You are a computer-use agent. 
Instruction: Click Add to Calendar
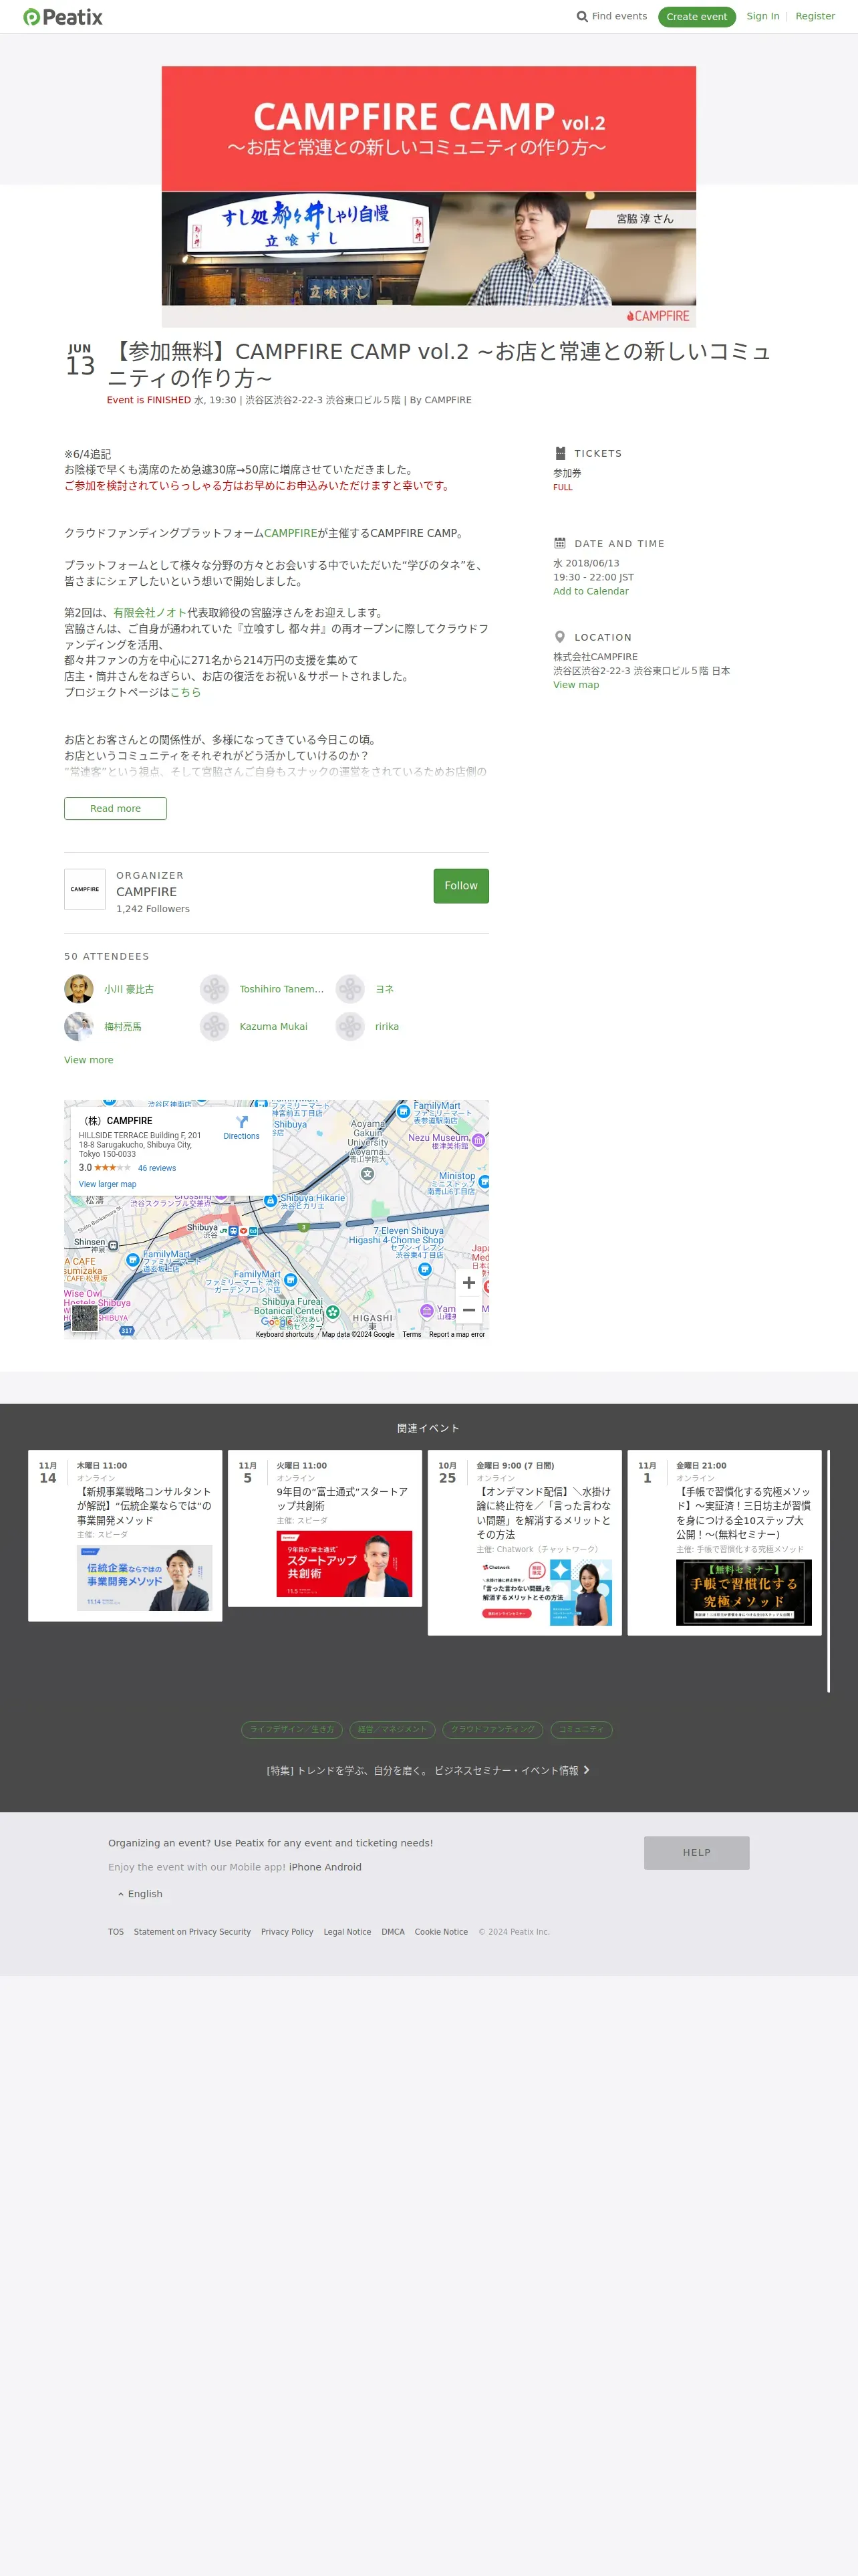[591, 591]
